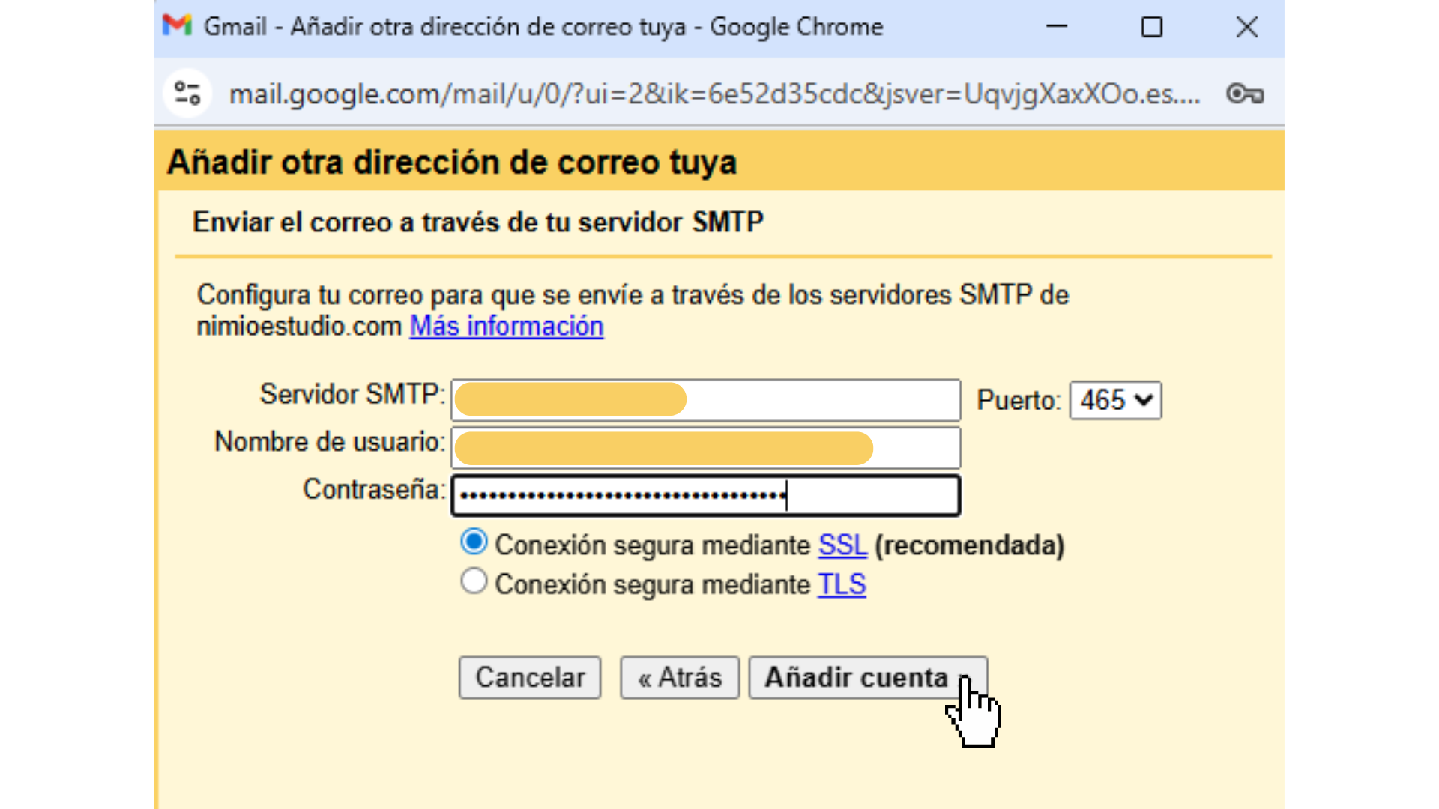Click the TLS hyperlink

click(841, 584)
